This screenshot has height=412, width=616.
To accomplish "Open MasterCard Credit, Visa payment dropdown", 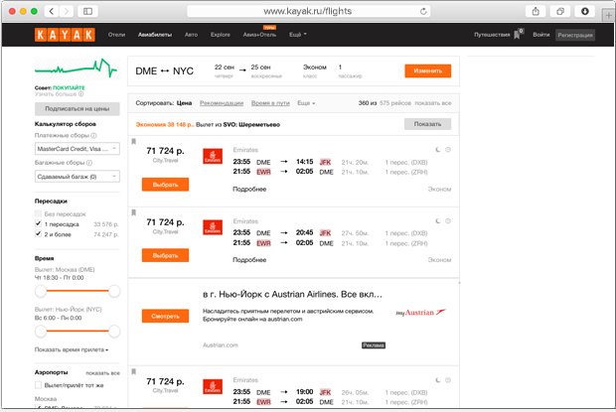I will (x=77, y=149).
